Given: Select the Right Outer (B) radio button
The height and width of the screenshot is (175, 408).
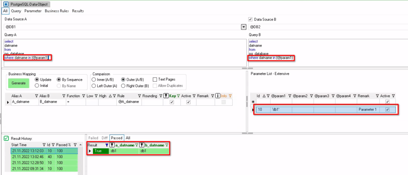Looking at the screenshot, I should click(x=124, y=86).
